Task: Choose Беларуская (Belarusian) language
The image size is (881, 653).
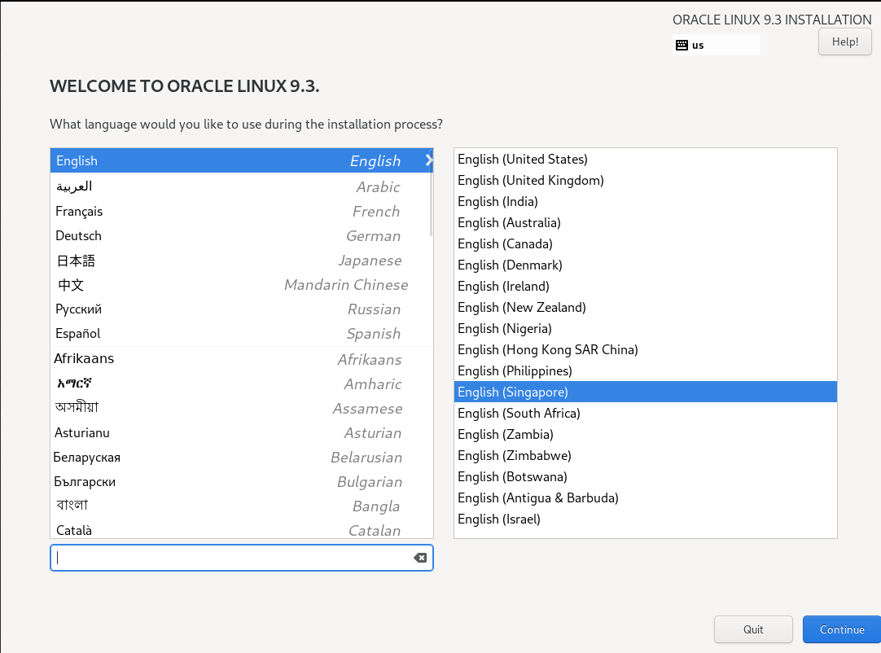Action: click(x=242, y=457)
